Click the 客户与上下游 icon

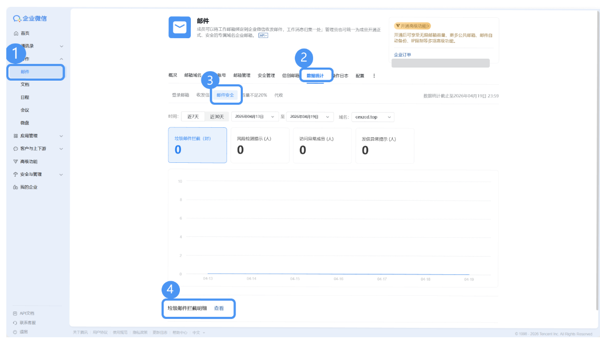16,149
